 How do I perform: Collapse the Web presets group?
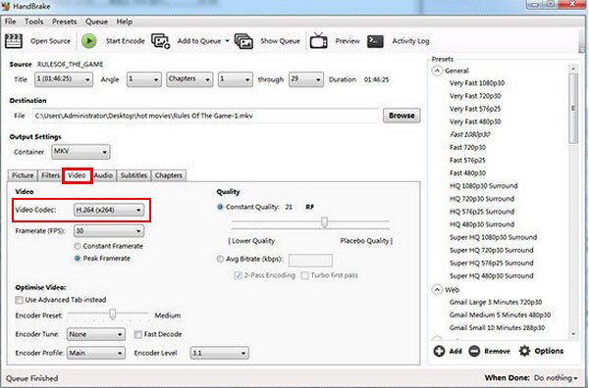tap(437, 289)
